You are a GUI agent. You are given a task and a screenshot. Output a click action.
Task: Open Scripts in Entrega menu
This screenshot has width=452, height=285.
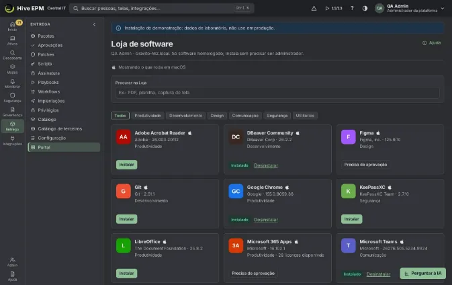[64, 64]
